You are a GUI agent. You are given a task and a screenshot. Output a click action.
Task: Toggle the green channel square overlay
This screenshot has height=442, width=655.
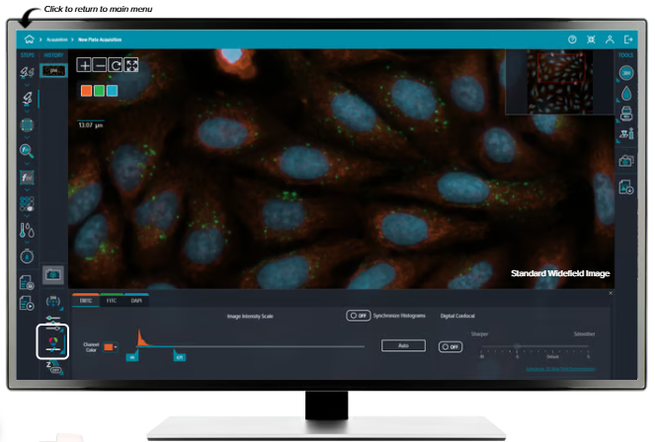99,91
